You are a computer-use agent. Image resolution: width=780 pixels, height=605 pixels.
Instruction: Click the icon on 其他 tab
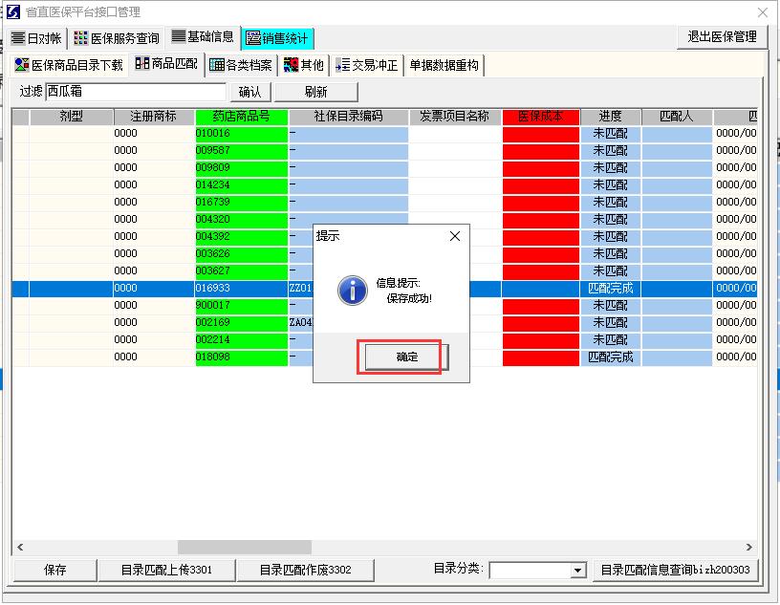pos(290,66)
